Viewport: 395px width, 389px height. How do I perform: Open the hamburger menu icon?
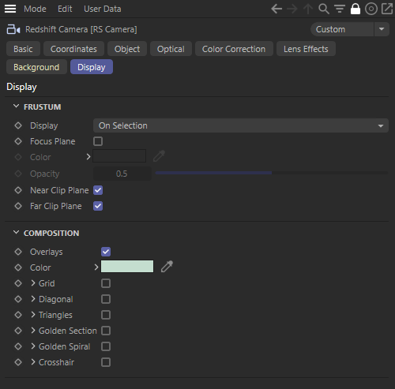(x=10, y=9)
